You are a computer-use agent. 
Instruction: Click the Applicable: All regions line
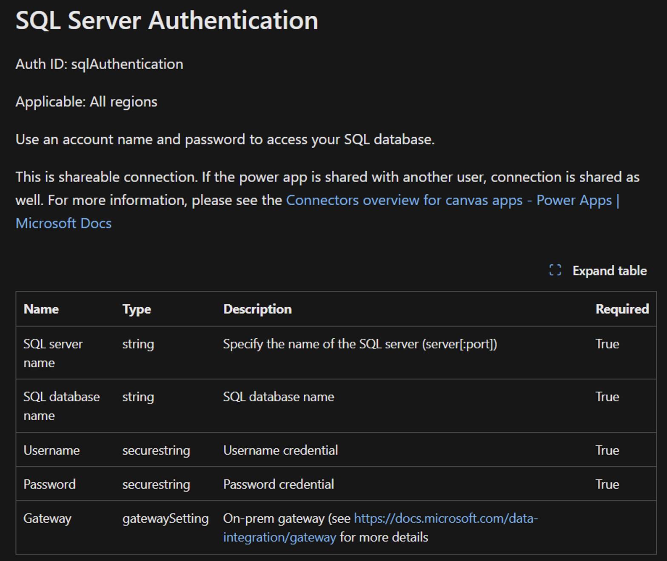(x=86, y=102)
